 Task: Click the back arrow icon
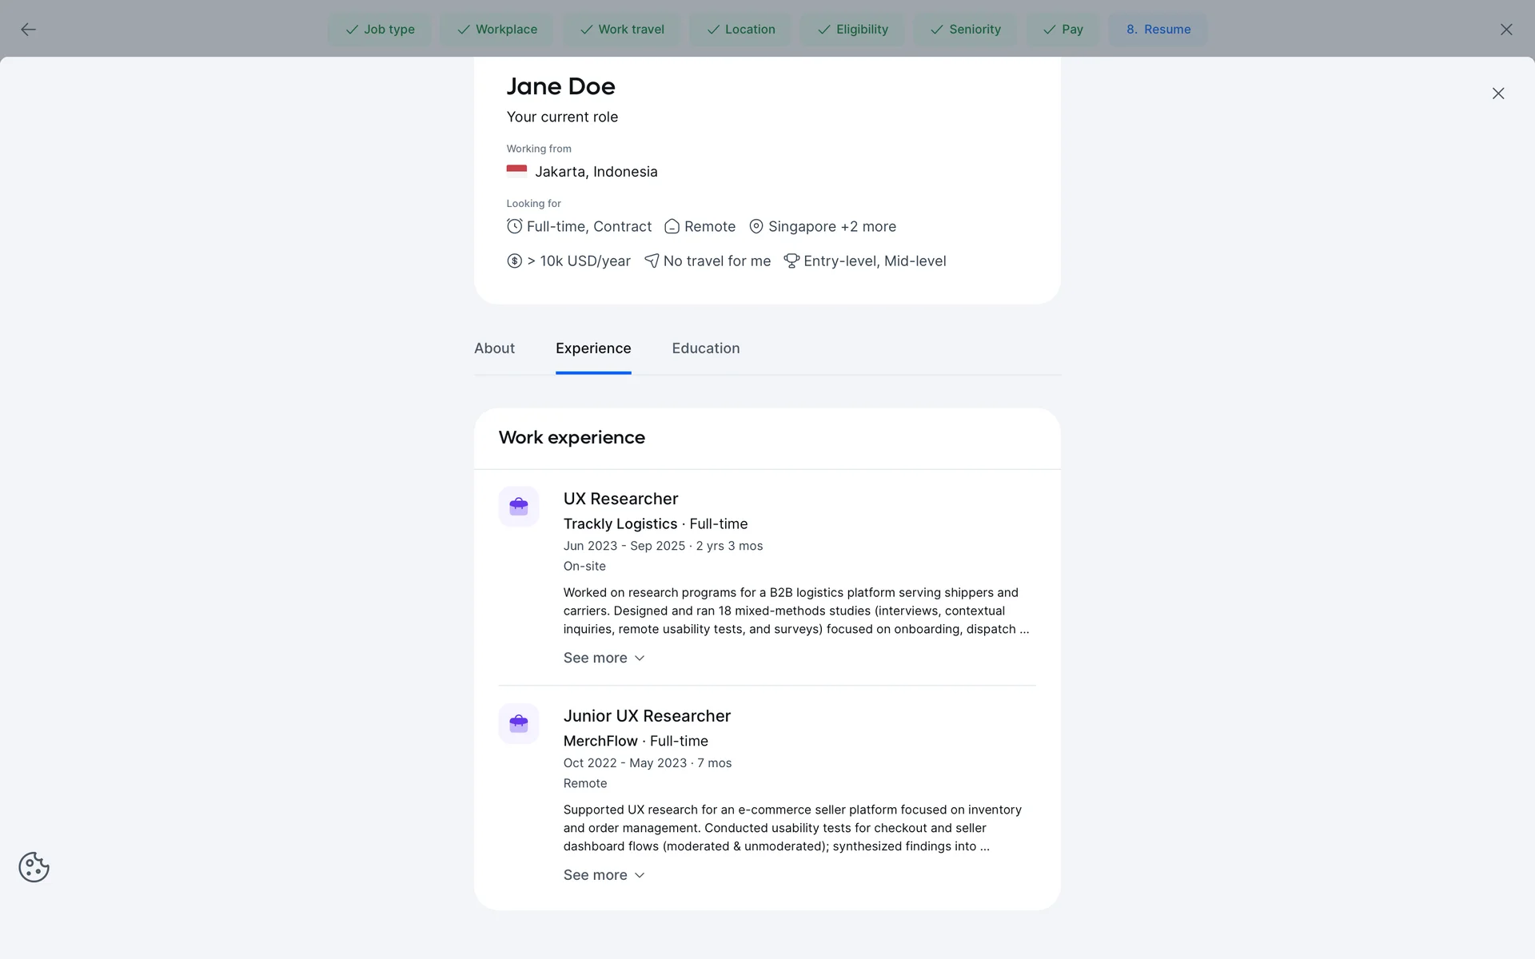[x=28, y=30]
